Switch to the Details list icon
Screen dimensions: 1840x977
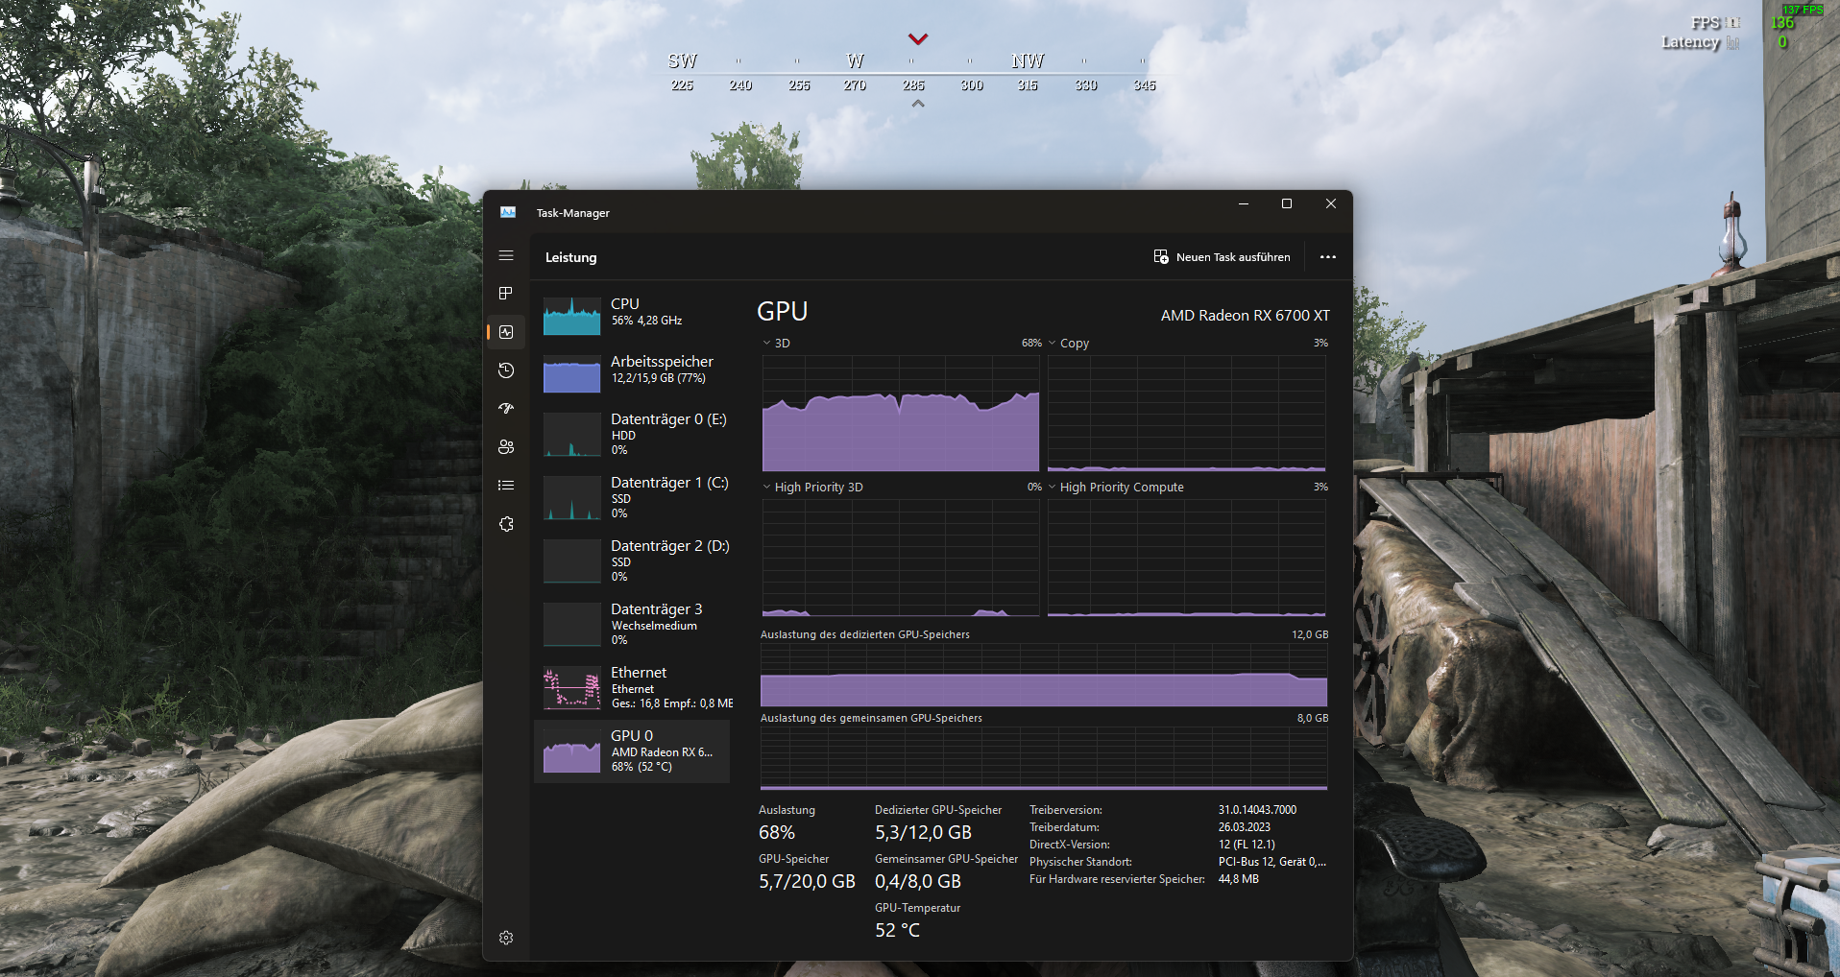(506, 485)
